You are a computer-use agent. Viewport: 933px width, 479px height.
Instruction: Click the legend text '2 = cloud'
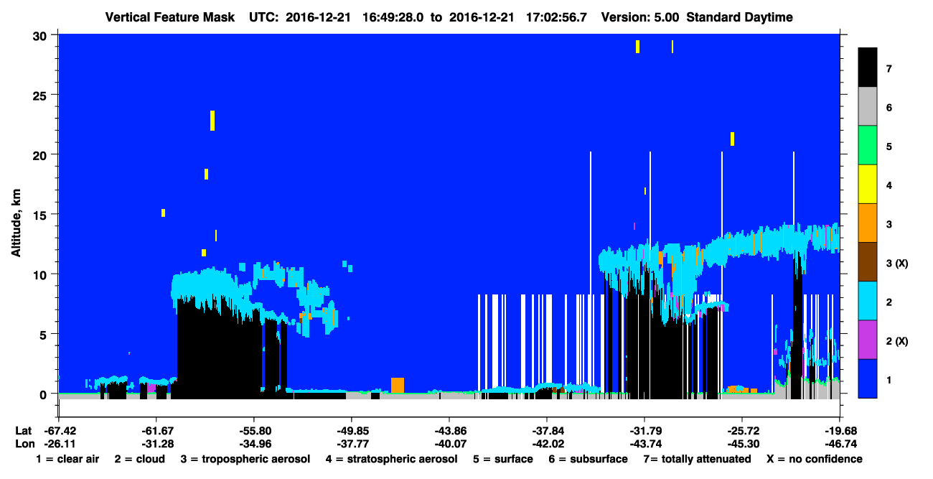tap(139, 459)
